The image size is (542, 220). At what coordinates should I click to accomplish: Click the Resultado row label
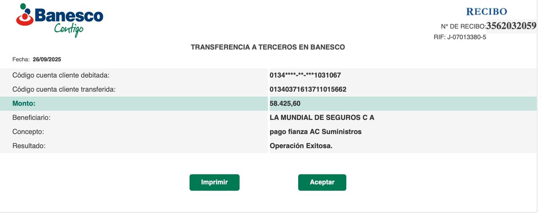pyautogui.click(x=29, y=146)
